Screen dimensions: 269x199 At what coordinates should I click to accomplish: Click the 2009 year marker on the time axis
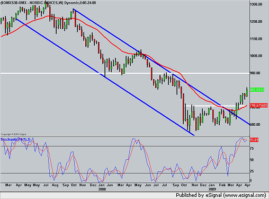212,189
